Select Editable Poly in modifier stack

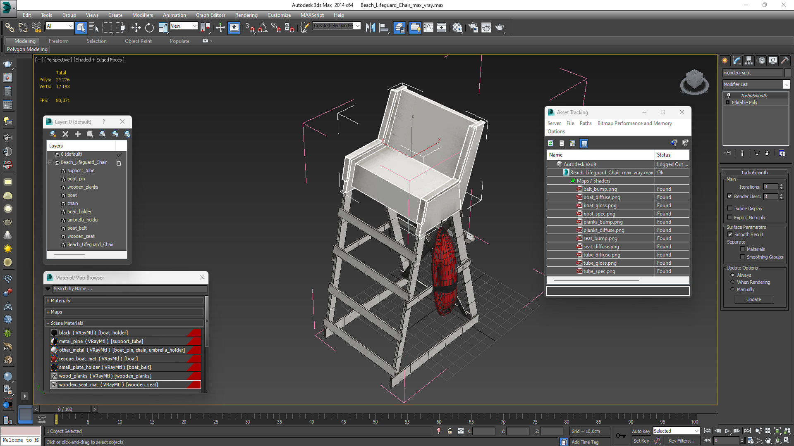coord(744,102)
